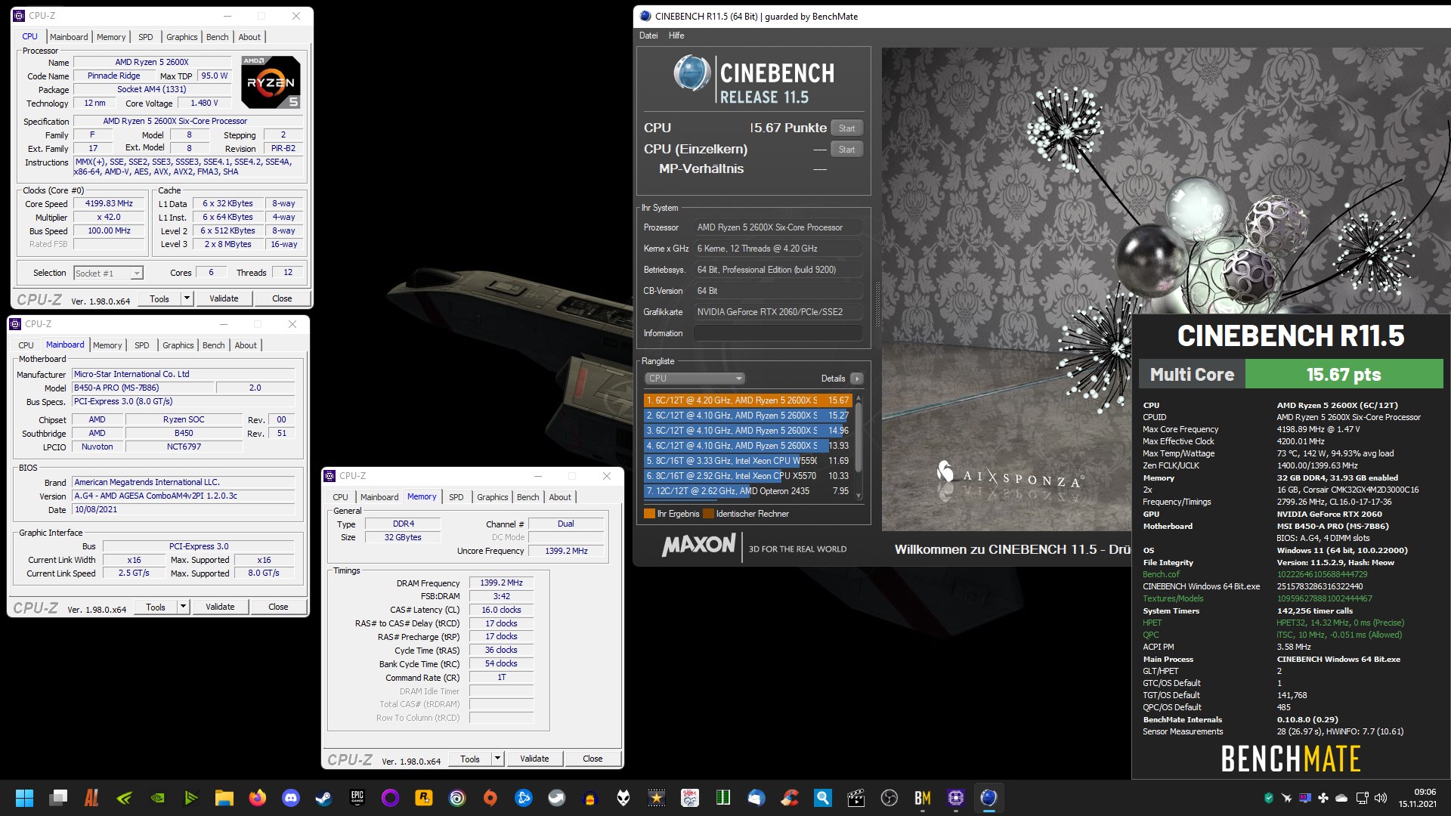Click the Grafikkarte value RTX 2060
This screenshot has width=1451, height=816.
click(x=778, y=312)
